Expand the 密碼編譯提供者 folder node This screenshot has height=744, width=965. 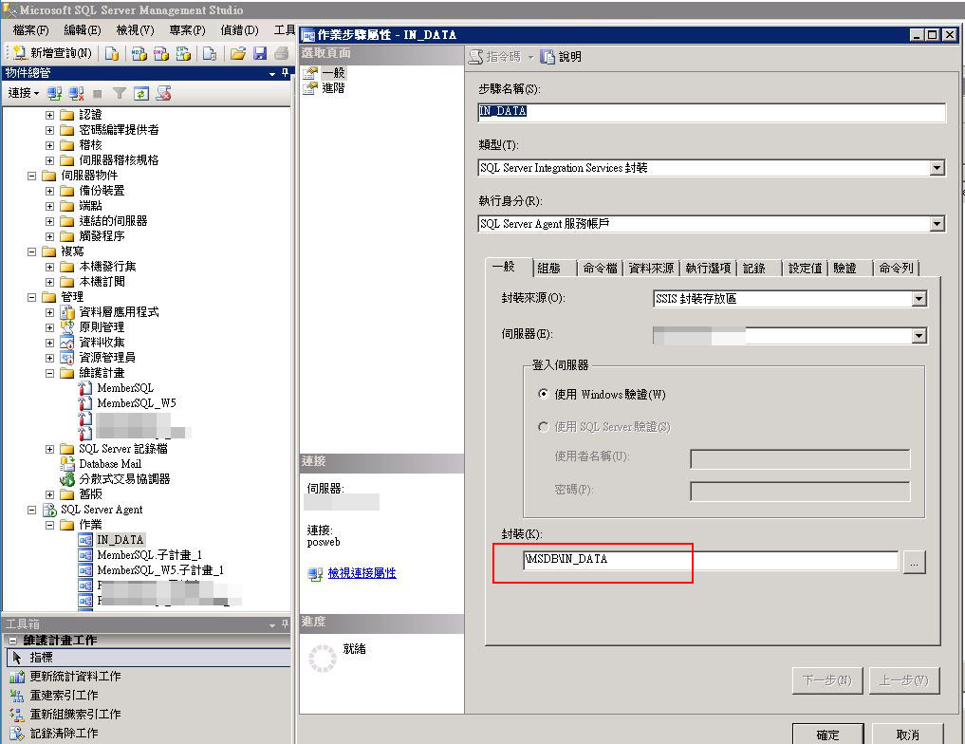coord(50,130)
